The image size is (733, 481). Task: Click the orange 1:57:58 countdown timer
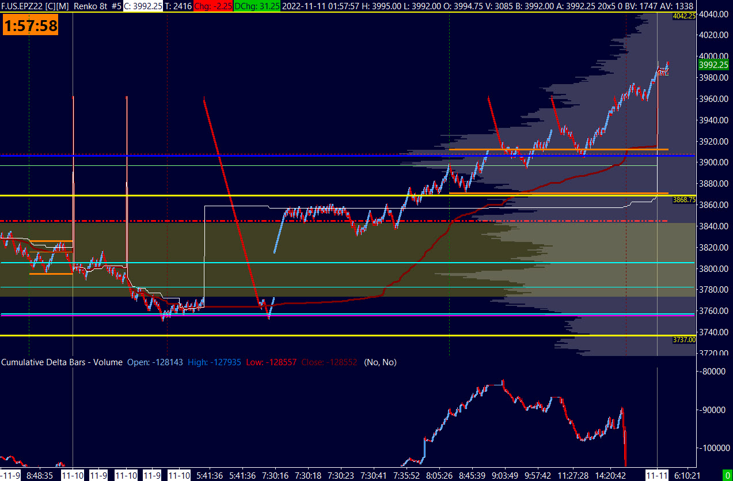click(31, 26)
